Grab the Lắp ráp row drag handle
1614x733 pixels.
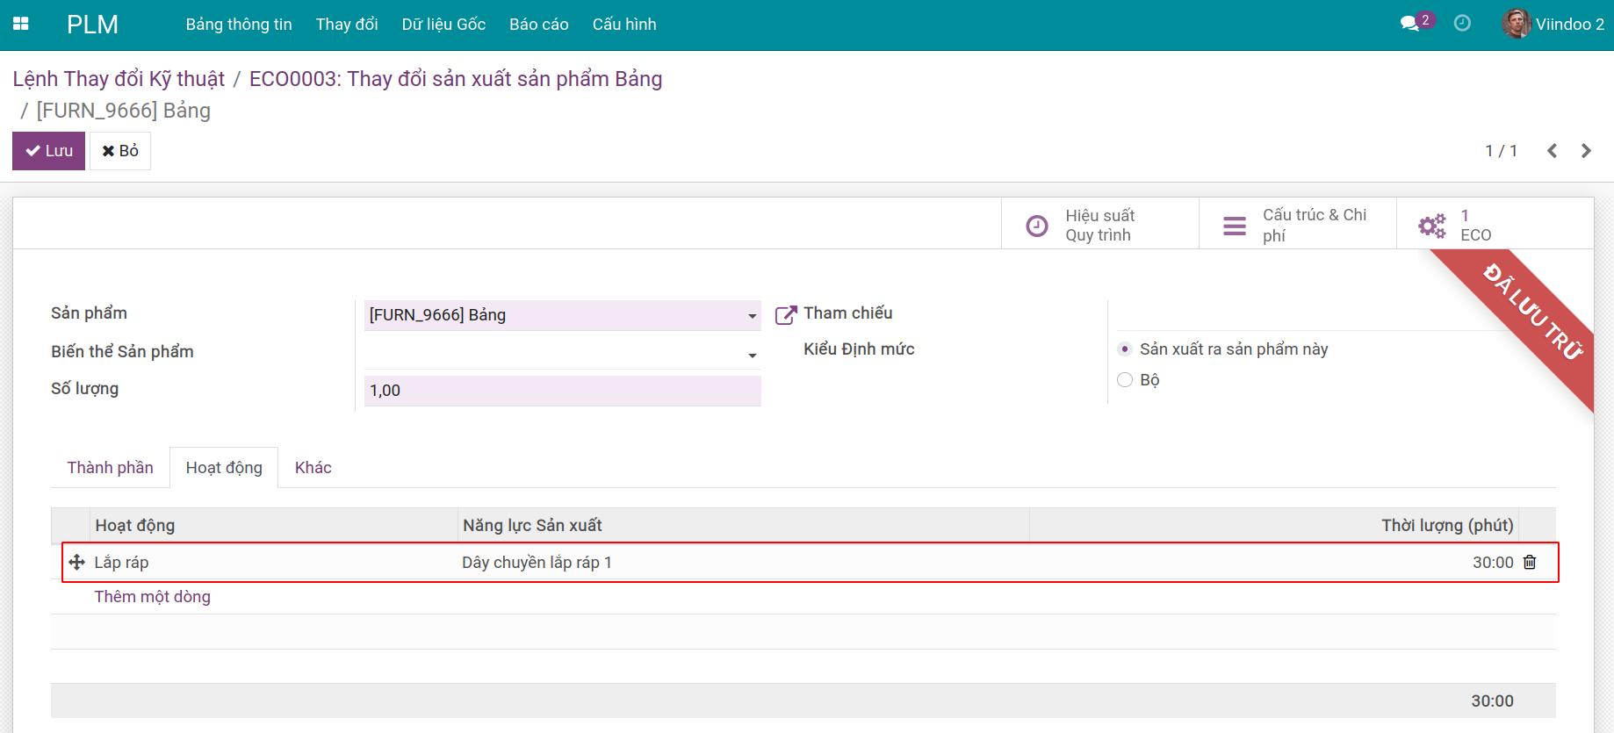point(76,563)
